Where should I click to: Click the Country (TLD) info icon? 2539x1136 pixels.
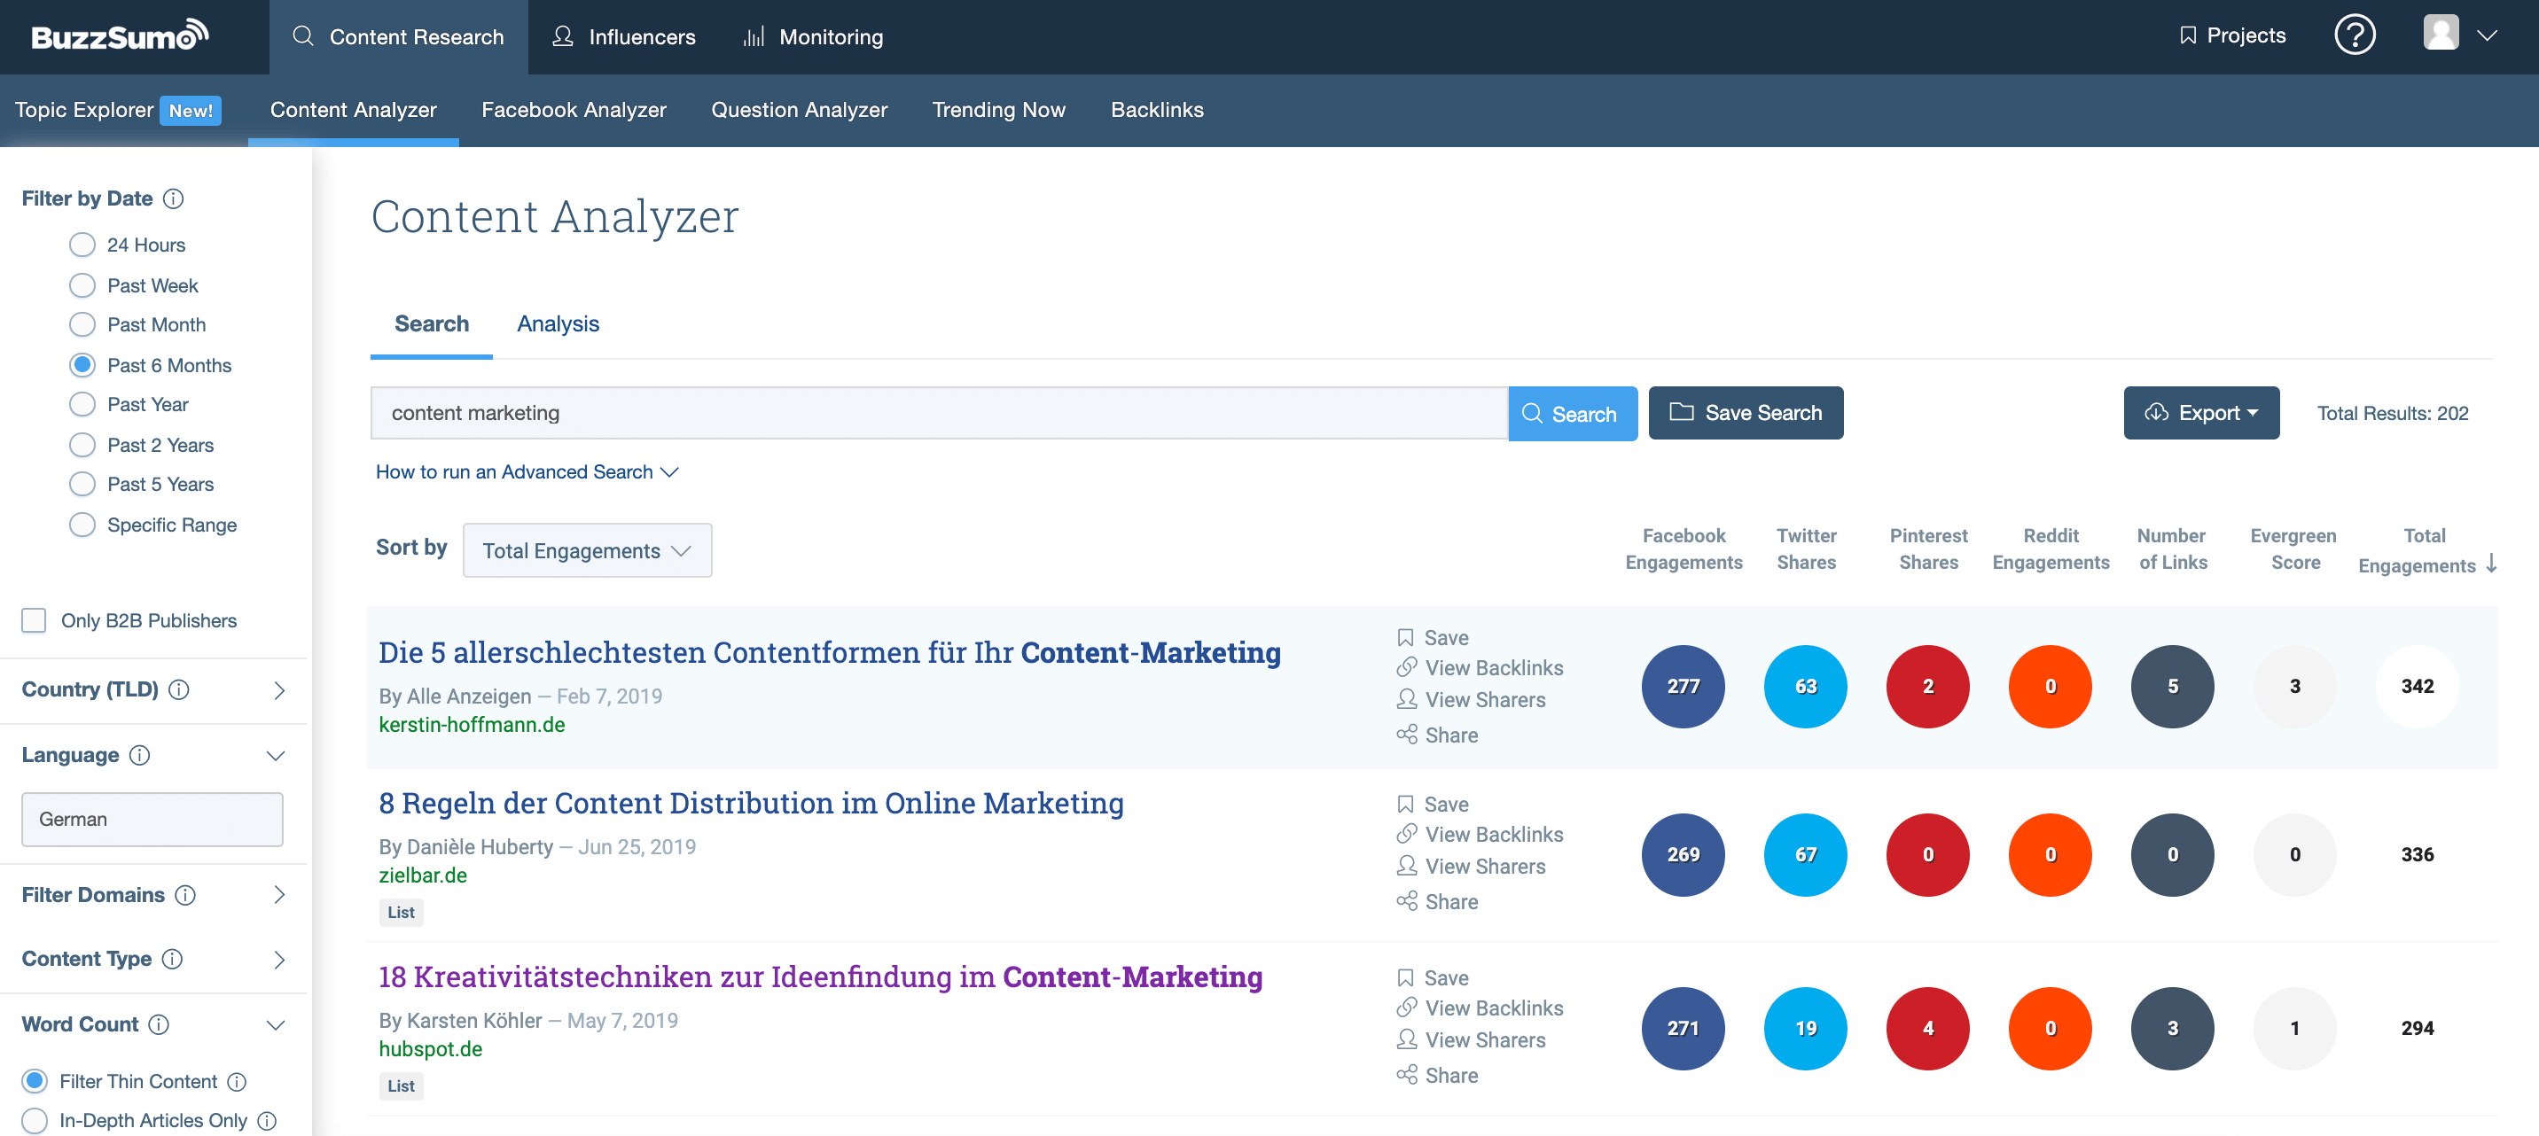click(x=178, y=689)
